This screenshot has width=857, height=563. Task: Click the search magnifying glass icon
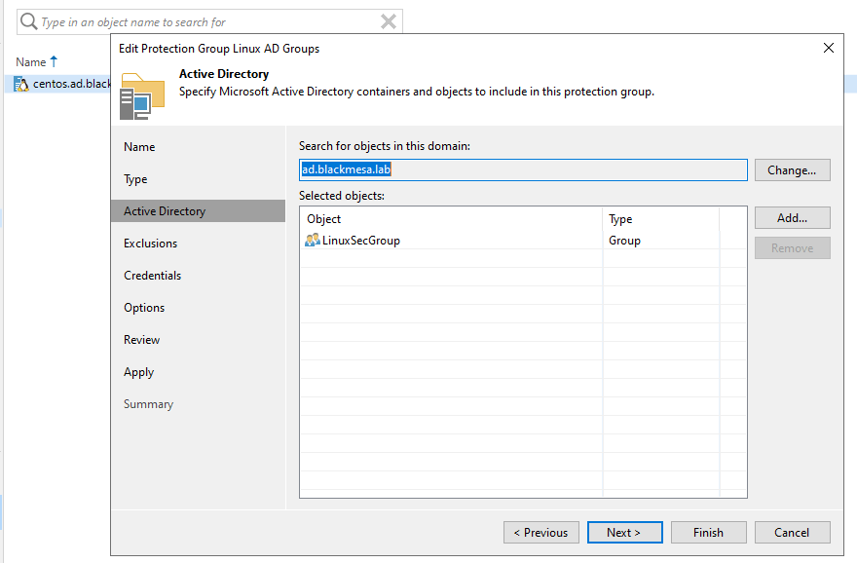click(x=27, y=21)
